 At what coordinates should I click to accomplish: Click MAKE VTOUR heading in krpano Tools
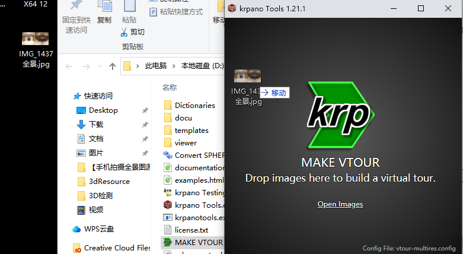(340, 163)
